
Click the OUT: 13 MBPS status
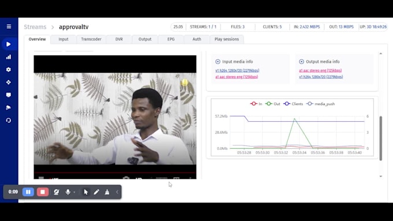tap(342, 27)
